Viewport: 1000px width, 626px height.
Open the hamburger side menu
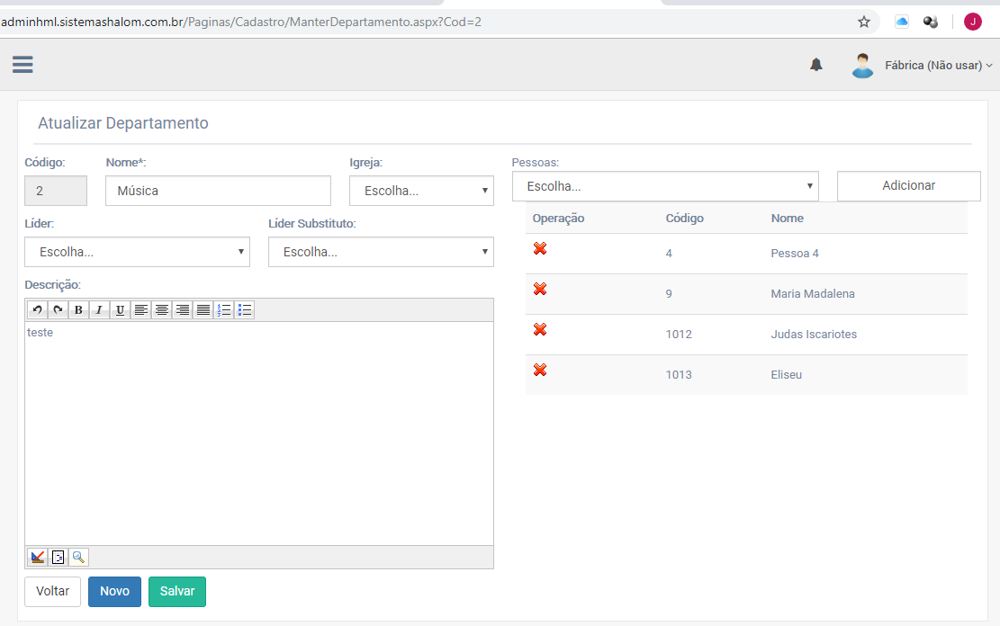(23, 65)
